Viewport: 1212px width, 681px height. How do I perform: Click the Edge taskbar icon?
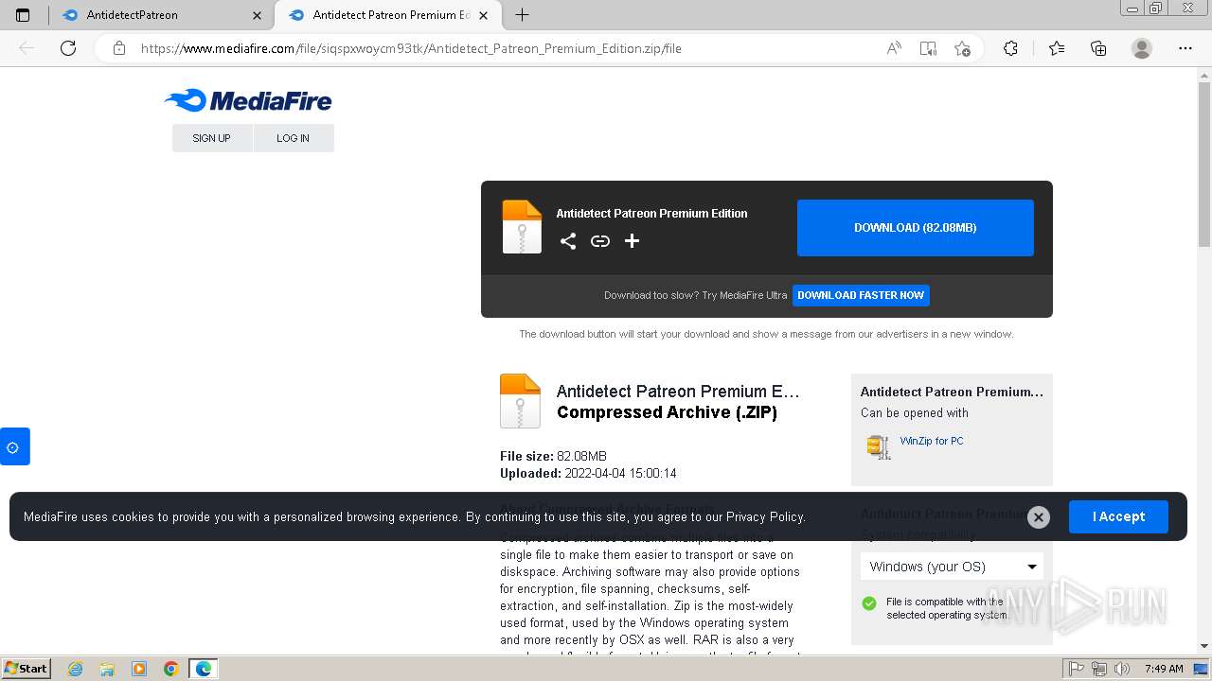click(204, 669)
